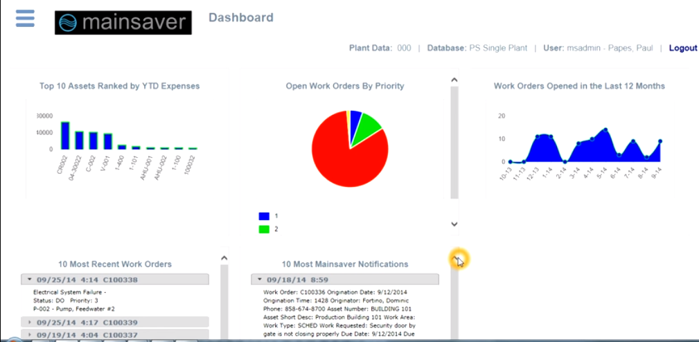
Task: Click the green legend swatch for priority 2
Action: [264, 229]
